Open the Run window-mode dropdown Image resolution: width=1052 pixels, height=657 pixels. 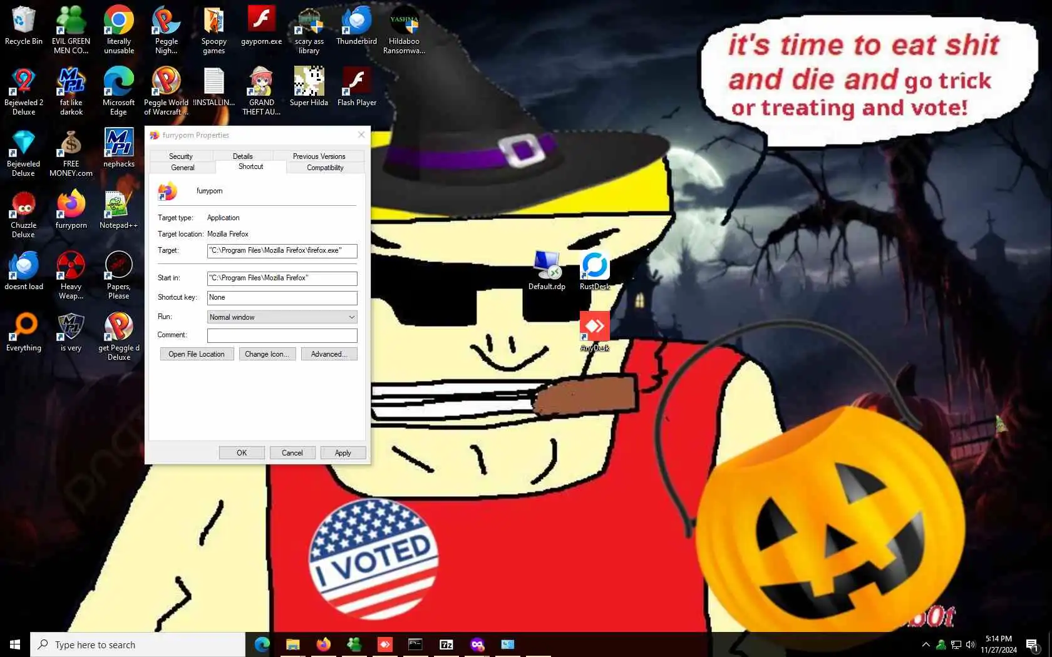click(282, 317)
